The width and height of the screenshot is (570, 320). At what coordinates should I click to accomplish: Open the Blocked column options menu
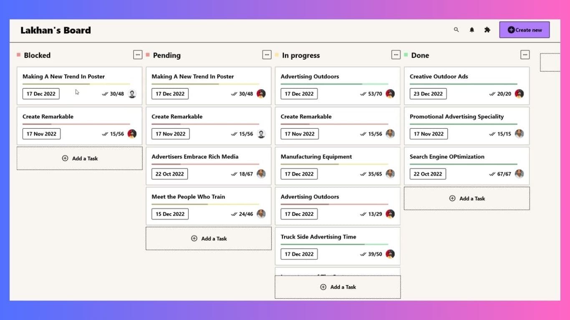click(x=138, y=55)
